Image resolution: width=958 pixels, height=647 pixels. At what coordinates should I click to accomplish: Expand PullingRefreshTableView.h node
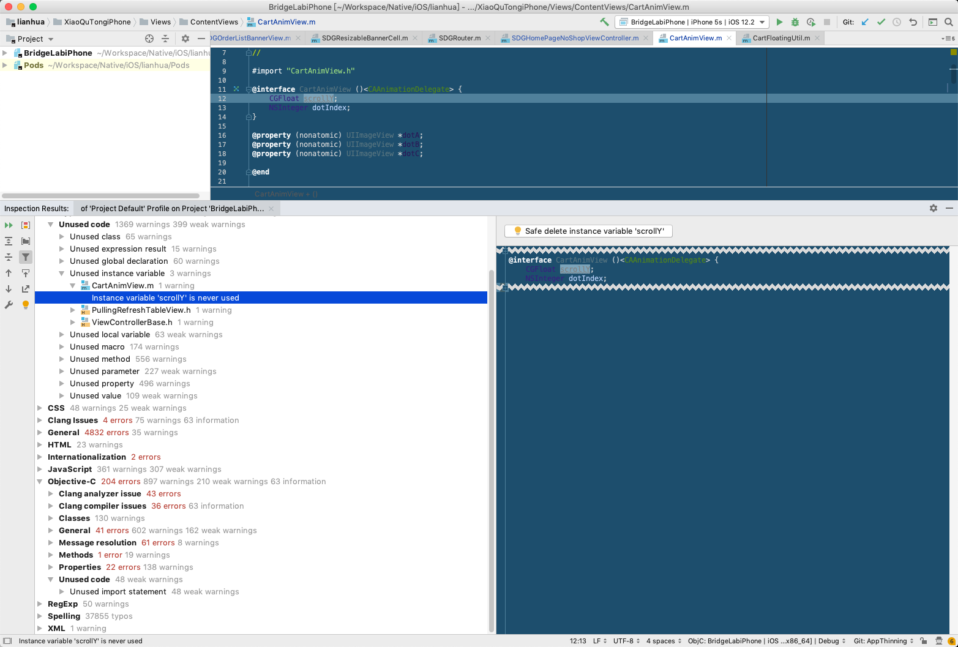pos(73,310)
